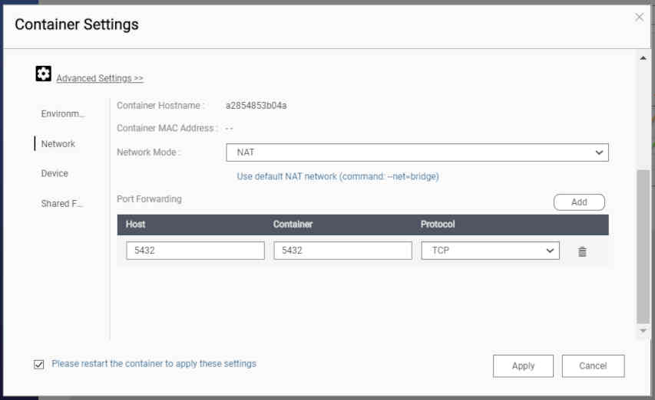Image resolution: width=655 pixels, height=400 pixels.
Task: Expand the TCP protocol dropdown
Action: 490,251
